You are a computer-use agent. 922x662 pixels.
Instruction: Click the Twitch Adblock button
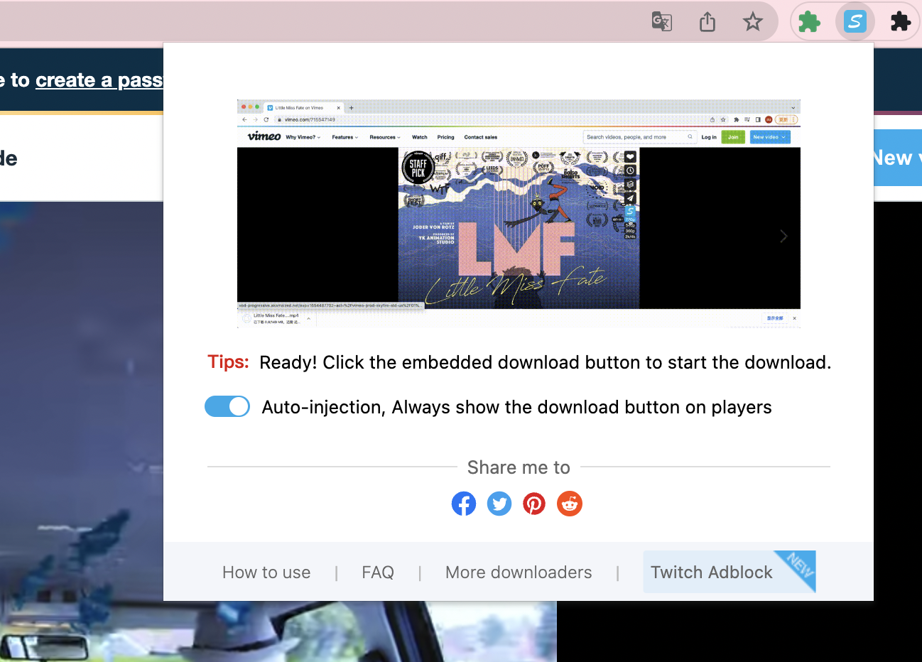coord(730,572)
